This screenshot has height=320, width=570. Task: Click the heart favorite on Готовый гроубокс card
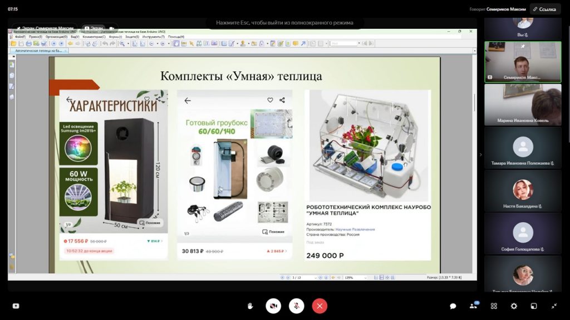(x=270, y=100)
